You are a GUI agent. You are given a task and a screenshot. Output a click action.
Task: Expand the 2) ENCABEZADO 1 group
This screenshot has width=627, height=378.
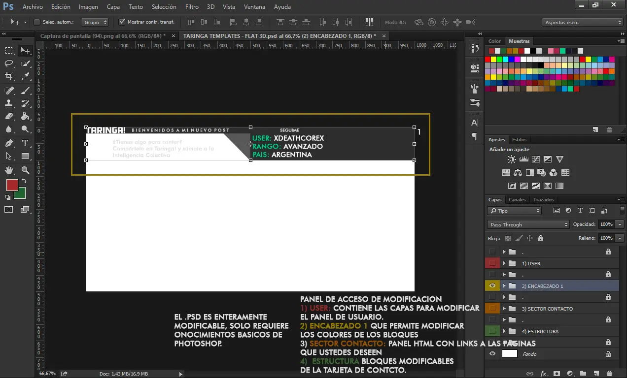504,286
